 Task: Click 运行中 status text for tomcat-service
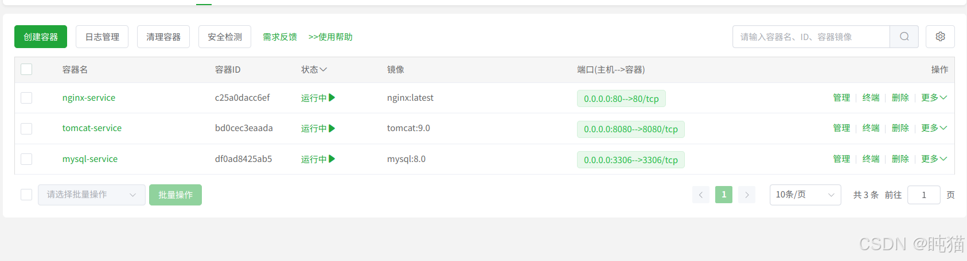(x=314, y=128)
